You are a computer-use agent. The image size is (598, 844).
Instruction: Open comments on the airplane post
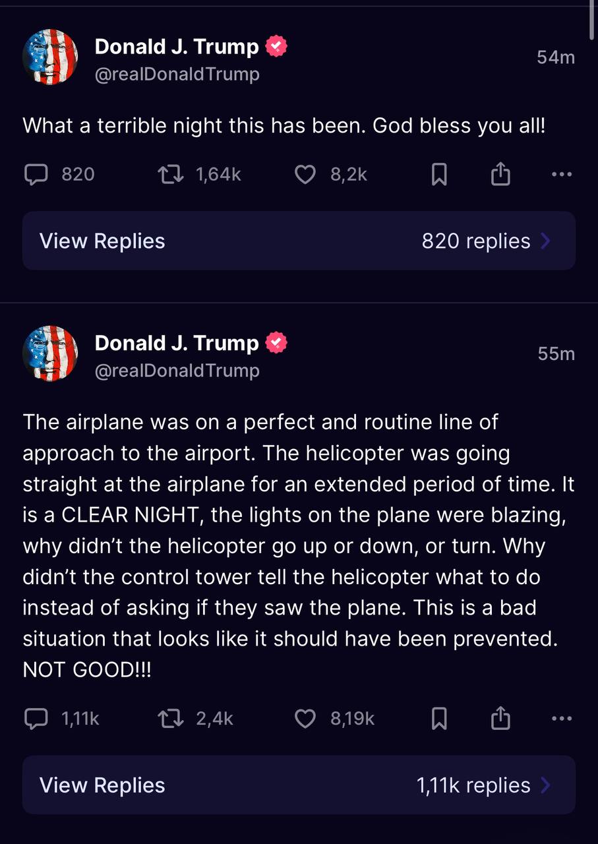(36, 718)
